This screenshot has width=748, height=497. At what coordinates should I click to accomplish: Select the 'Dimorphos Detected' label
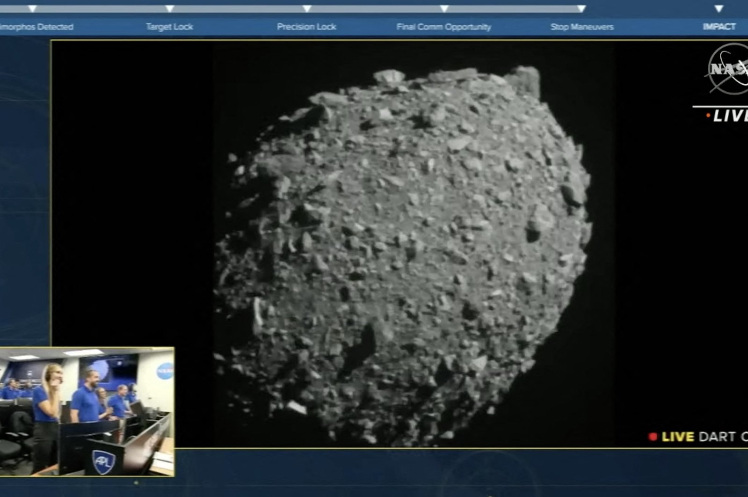click(36, 27)
